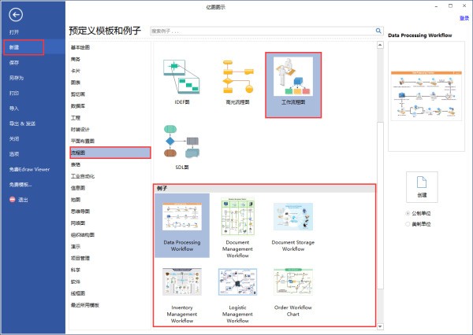Choose the 工作流程图 template icon
Image resolution: width=473 pixels, height=335 pixels.
click(x=292, y=77)
